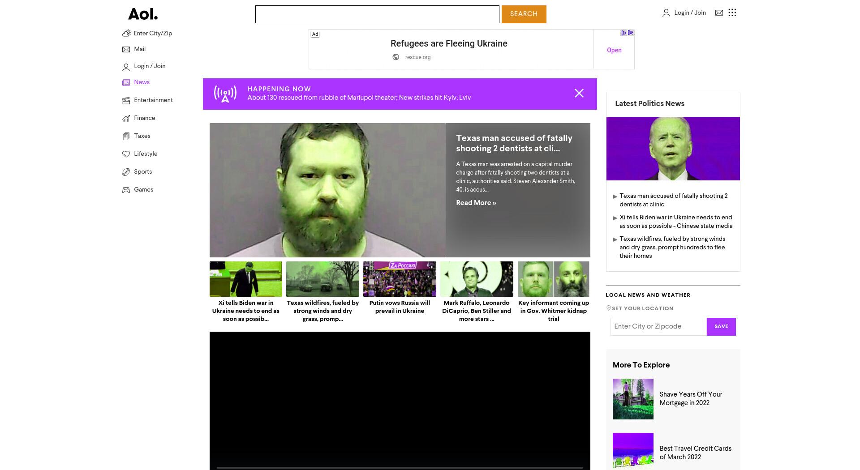The width and height of the screenshot is (860, 470).
Task: Click the Taxes document icon
Action: click(126, 136)
